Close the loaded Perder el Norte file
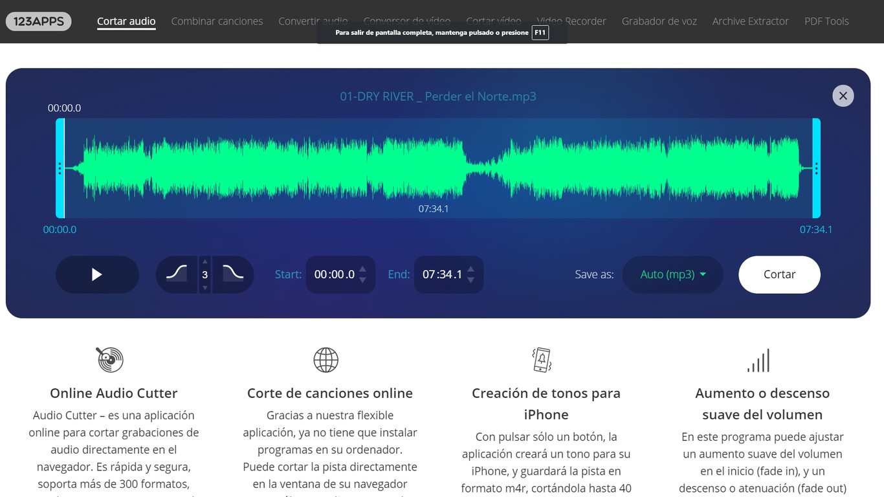 pyautogui.click(x=843, y=95)
